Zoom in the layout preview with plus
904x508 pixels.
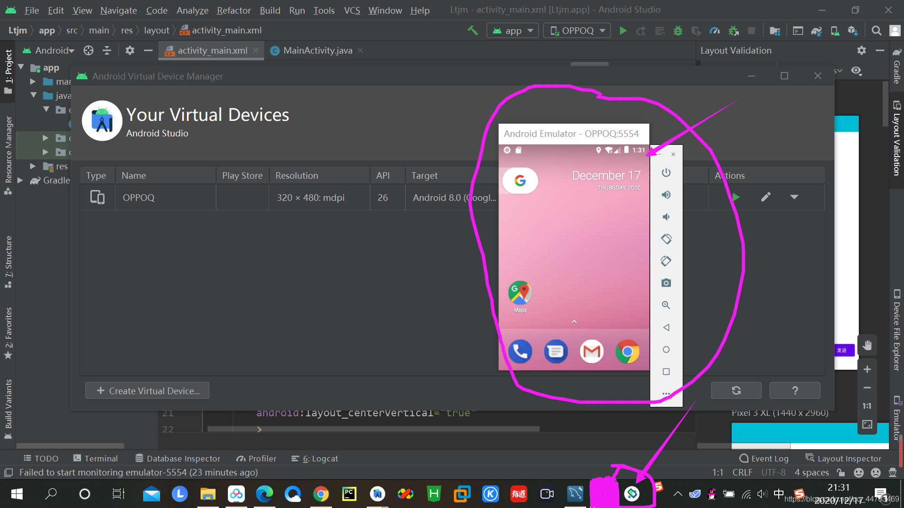867,369
